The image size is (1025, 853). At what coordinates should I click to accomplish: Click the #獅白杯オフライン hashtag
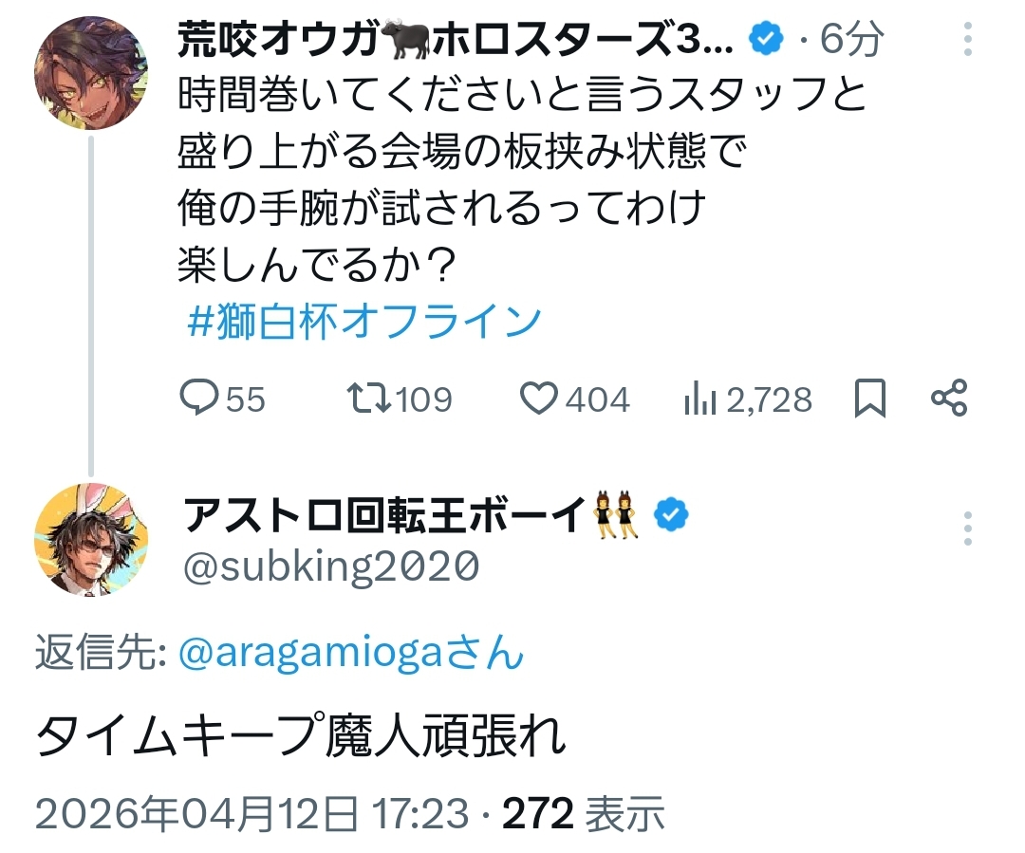[x=364, y=321]
